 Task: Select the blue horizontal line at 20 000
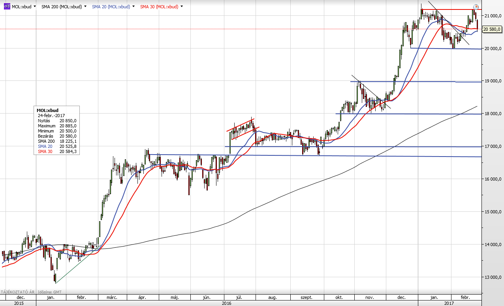tap(446, 49)
